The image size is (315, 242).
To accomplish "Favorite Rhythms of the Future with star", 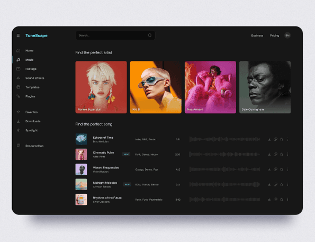I will 282,200.
